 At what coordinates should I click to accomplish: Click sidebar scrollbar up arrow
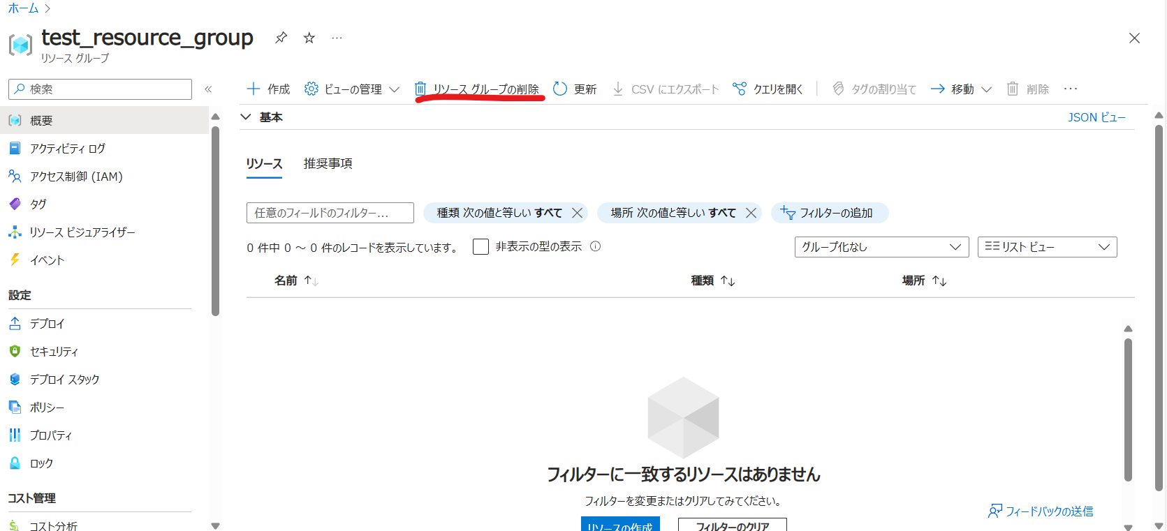(x=215, y=116)
